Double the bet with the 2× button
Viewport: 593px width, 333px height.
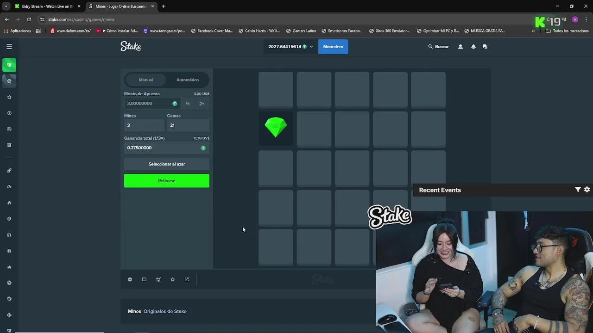[202, 104]
